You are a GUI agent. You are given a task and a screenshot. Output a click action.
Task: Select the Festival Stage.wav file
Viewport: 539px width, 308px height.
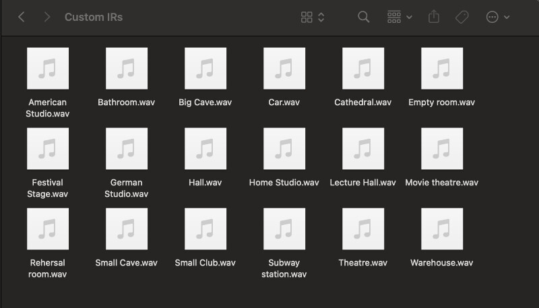coord(47,149)
